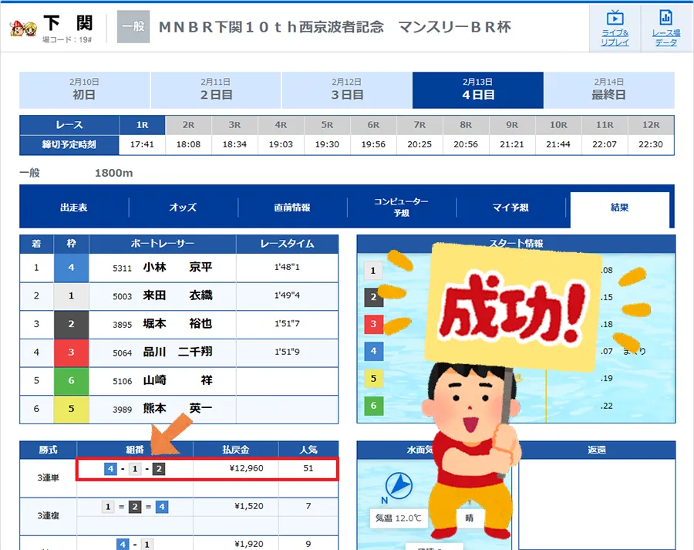Open the 出走表 tab
694x550 pixels.
[x=74, y=208]
